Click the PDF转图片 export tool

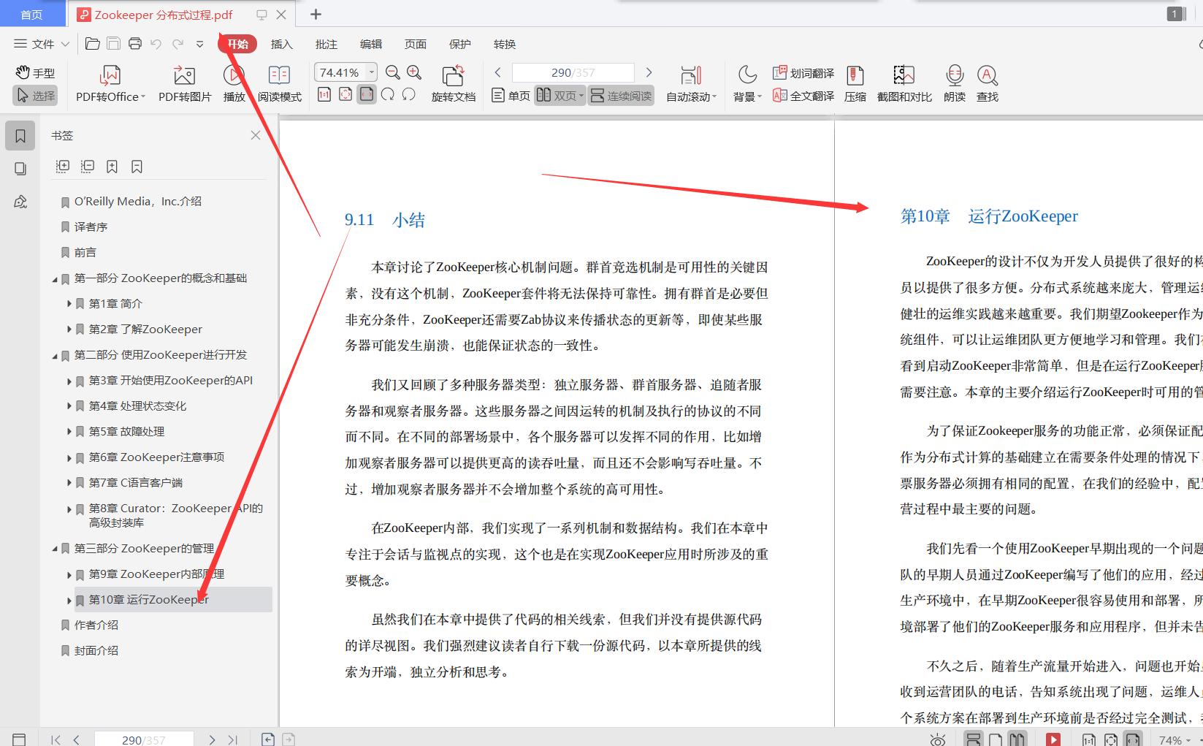tap(183, 83)
